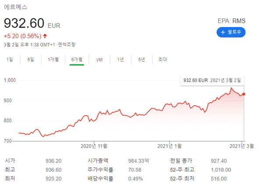
Task: Click the 시가총액 label
Action: pos(98,160)
